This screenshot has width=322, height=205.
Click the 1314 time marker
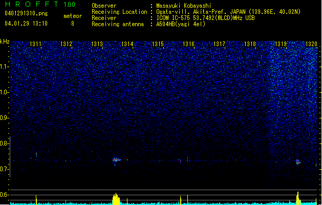tap(127, 44)
